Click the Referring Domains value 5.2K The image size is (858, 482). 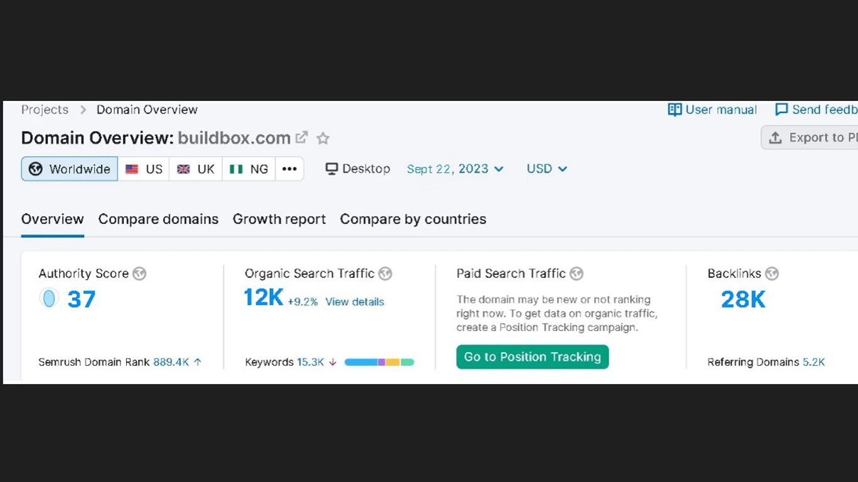(x=814, y=362)
